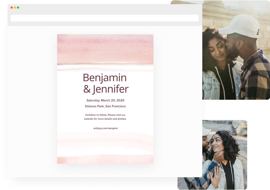
Task: Click the browser address bar field
Action: click(x=105, y=18)
